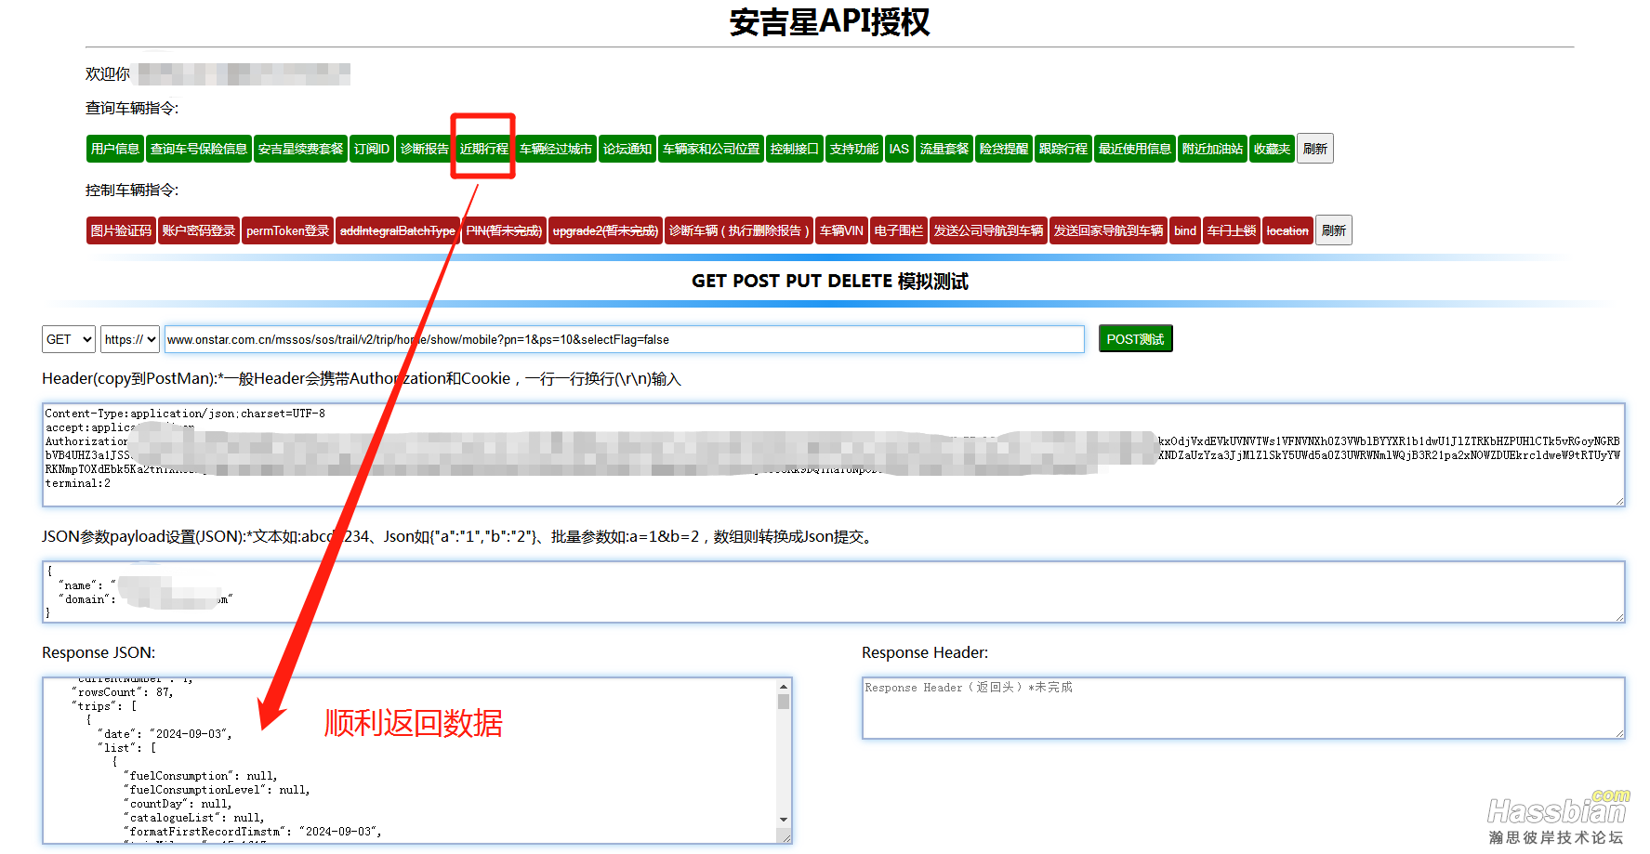Click GET POST PUT DELETE 模拟测试 heading
The width and height of the screenshot is (1650, 854).
pos(829,281)
